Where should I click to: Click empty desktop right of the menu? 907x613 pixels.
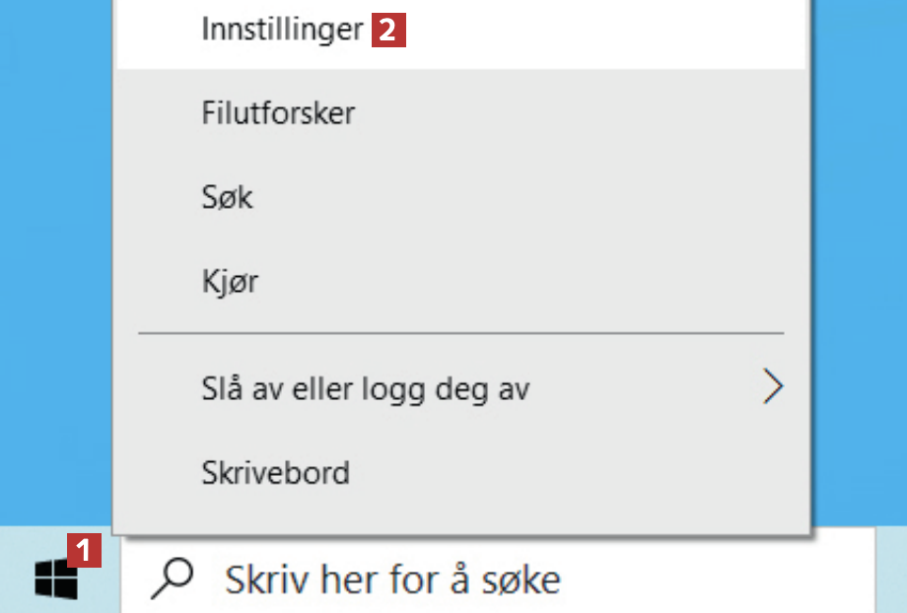pos(858,246)
